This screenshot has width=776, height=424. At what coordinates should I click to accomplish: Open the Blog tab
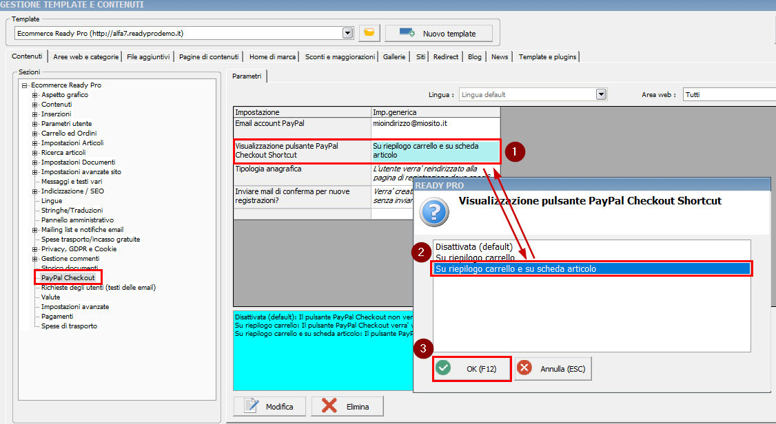point(475,57)
